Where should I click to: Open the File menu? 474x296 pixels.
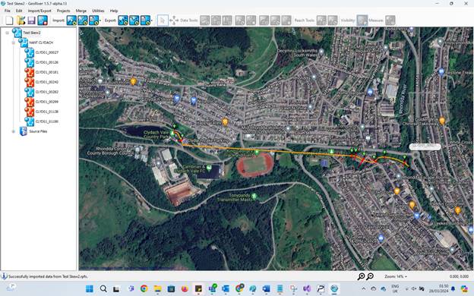click(8, 11)
